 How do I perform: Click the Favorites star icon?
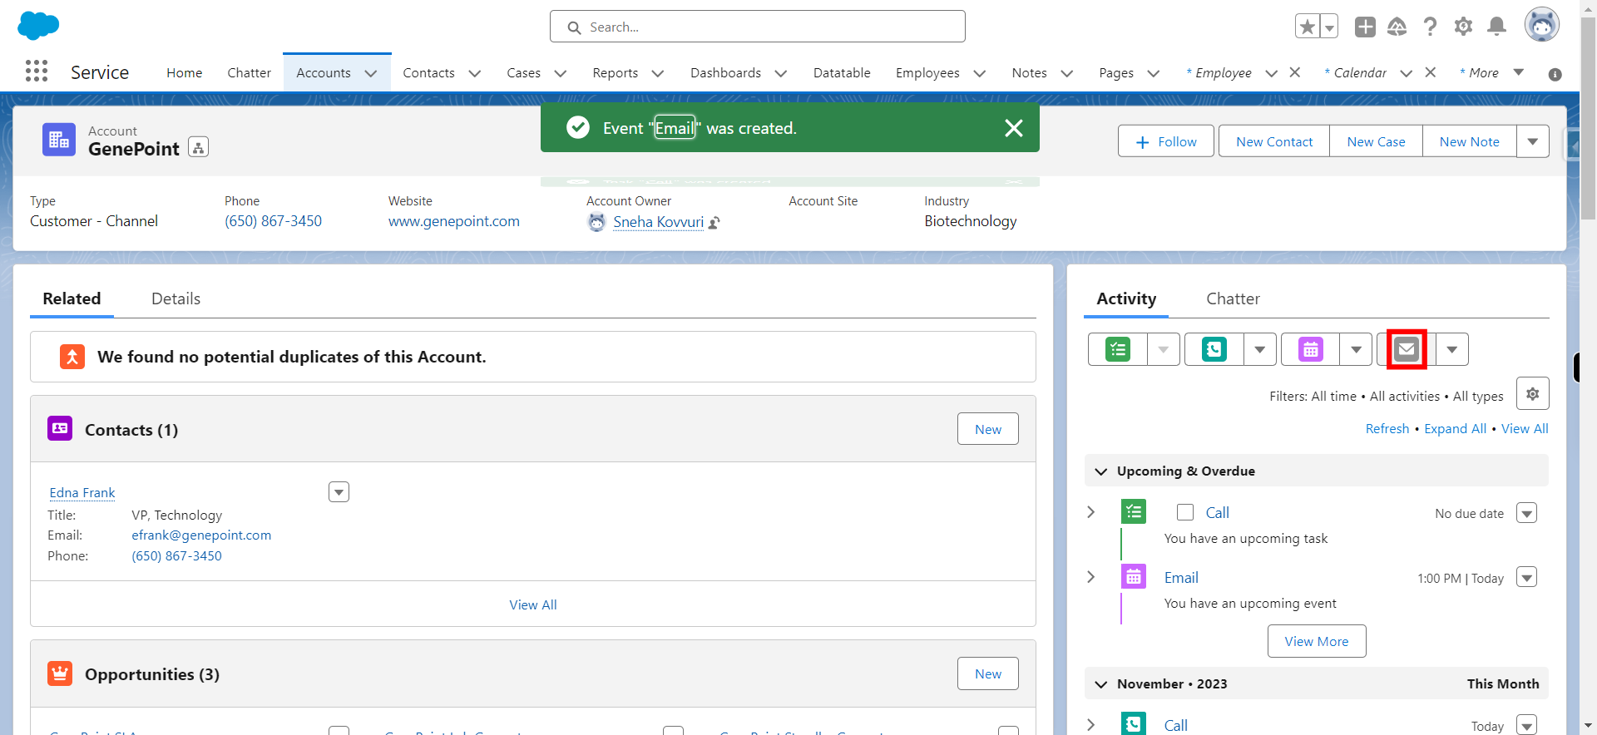(1308, 27)
